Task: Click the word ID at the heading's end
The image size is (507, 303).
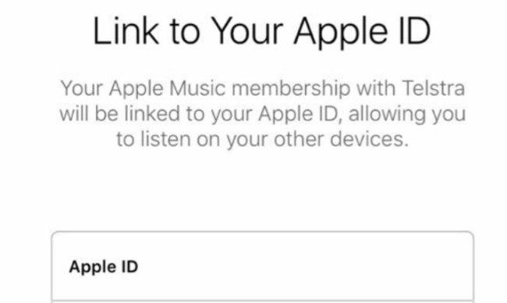Action: click(415, 30)
